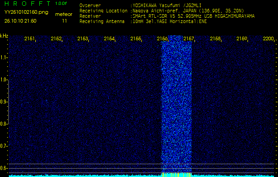Screen dimensions: 278x177
Task: Click the meteor count value 11
Action: pos(65,21)
